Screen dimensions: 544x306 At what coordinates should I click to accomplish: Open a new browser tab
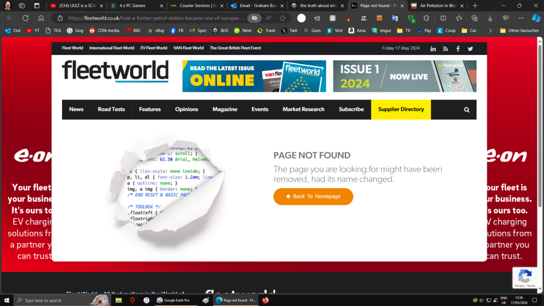click(475, 5)
